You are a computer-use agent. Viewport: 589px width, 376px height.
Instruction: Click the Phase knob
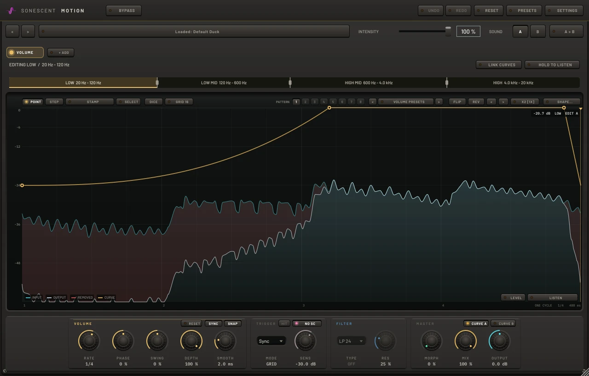click(123, 341)
